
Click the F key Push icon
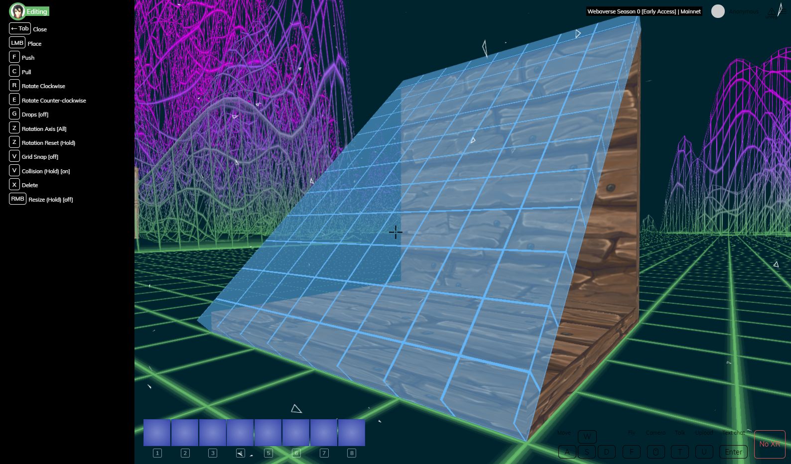click(14, 57)
